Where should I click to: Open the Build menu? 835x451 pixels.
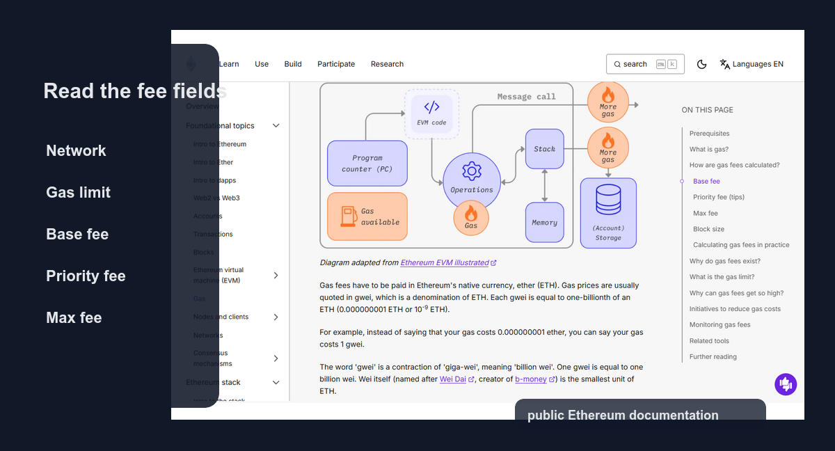(x=293, y=64)
